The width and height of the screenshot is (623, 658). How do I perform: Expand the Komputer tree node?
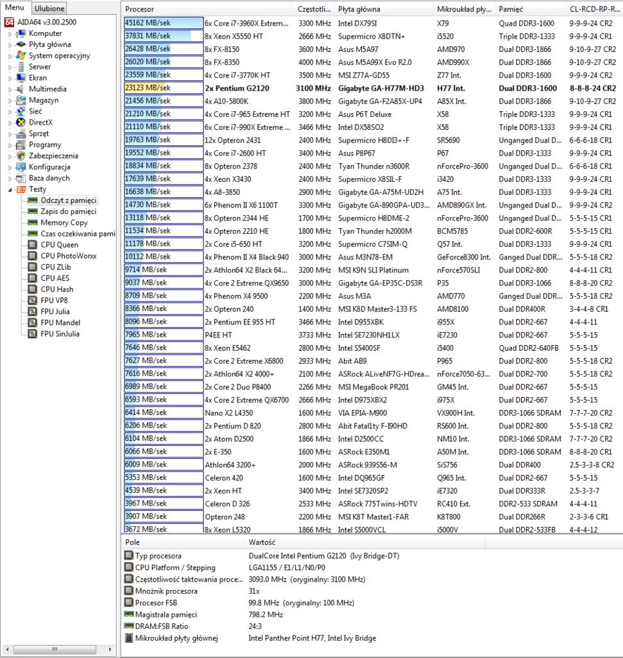tap(10, 33)
